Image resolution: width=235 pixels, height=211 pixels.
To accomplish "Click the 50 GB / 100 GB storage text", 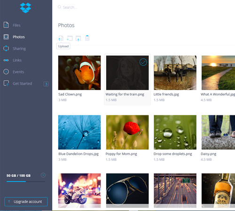I will pyautogui.click(x=18, y=175).
